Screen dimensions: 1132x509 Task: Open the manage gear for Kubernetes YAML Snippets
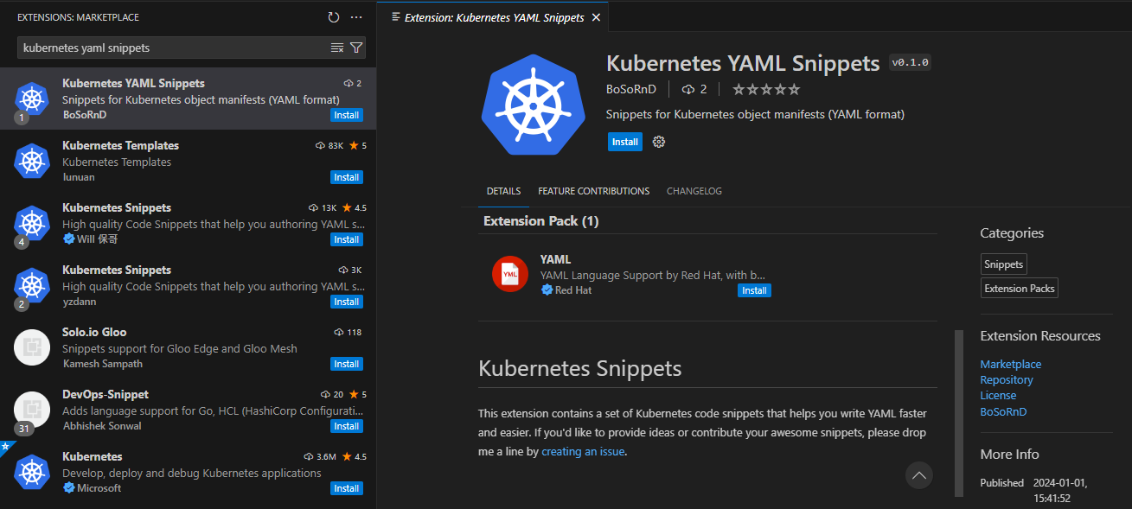[x=658, y=141]
